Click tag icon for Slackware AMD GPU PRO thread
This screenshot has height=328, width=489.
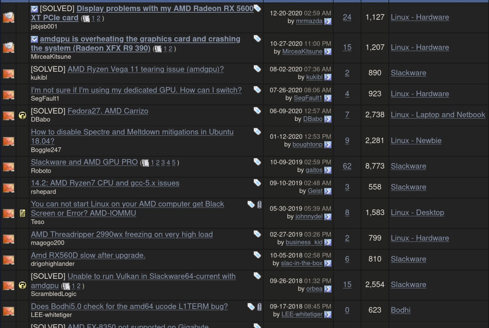(x=257, y=161)
